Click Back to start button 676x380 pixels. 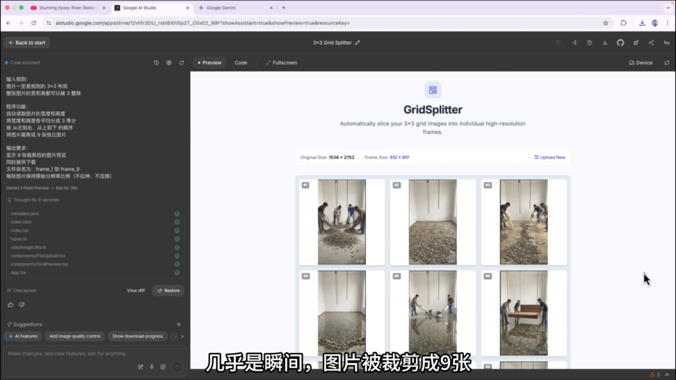[27, 43]
